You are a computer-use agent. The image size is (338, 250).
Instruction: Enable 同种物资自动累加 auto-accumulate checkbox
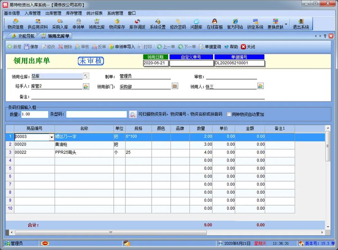[x=229, y=114]
